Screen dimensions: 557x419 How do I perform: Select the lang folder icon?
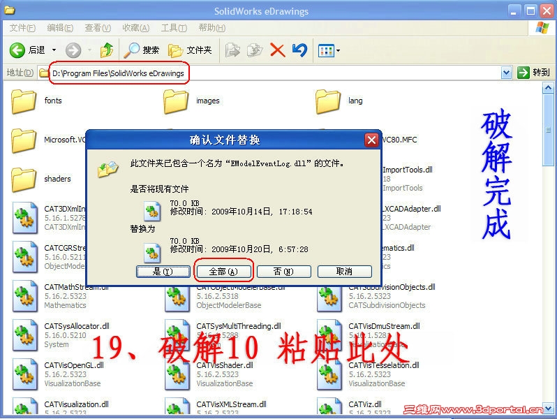point(328,101)
